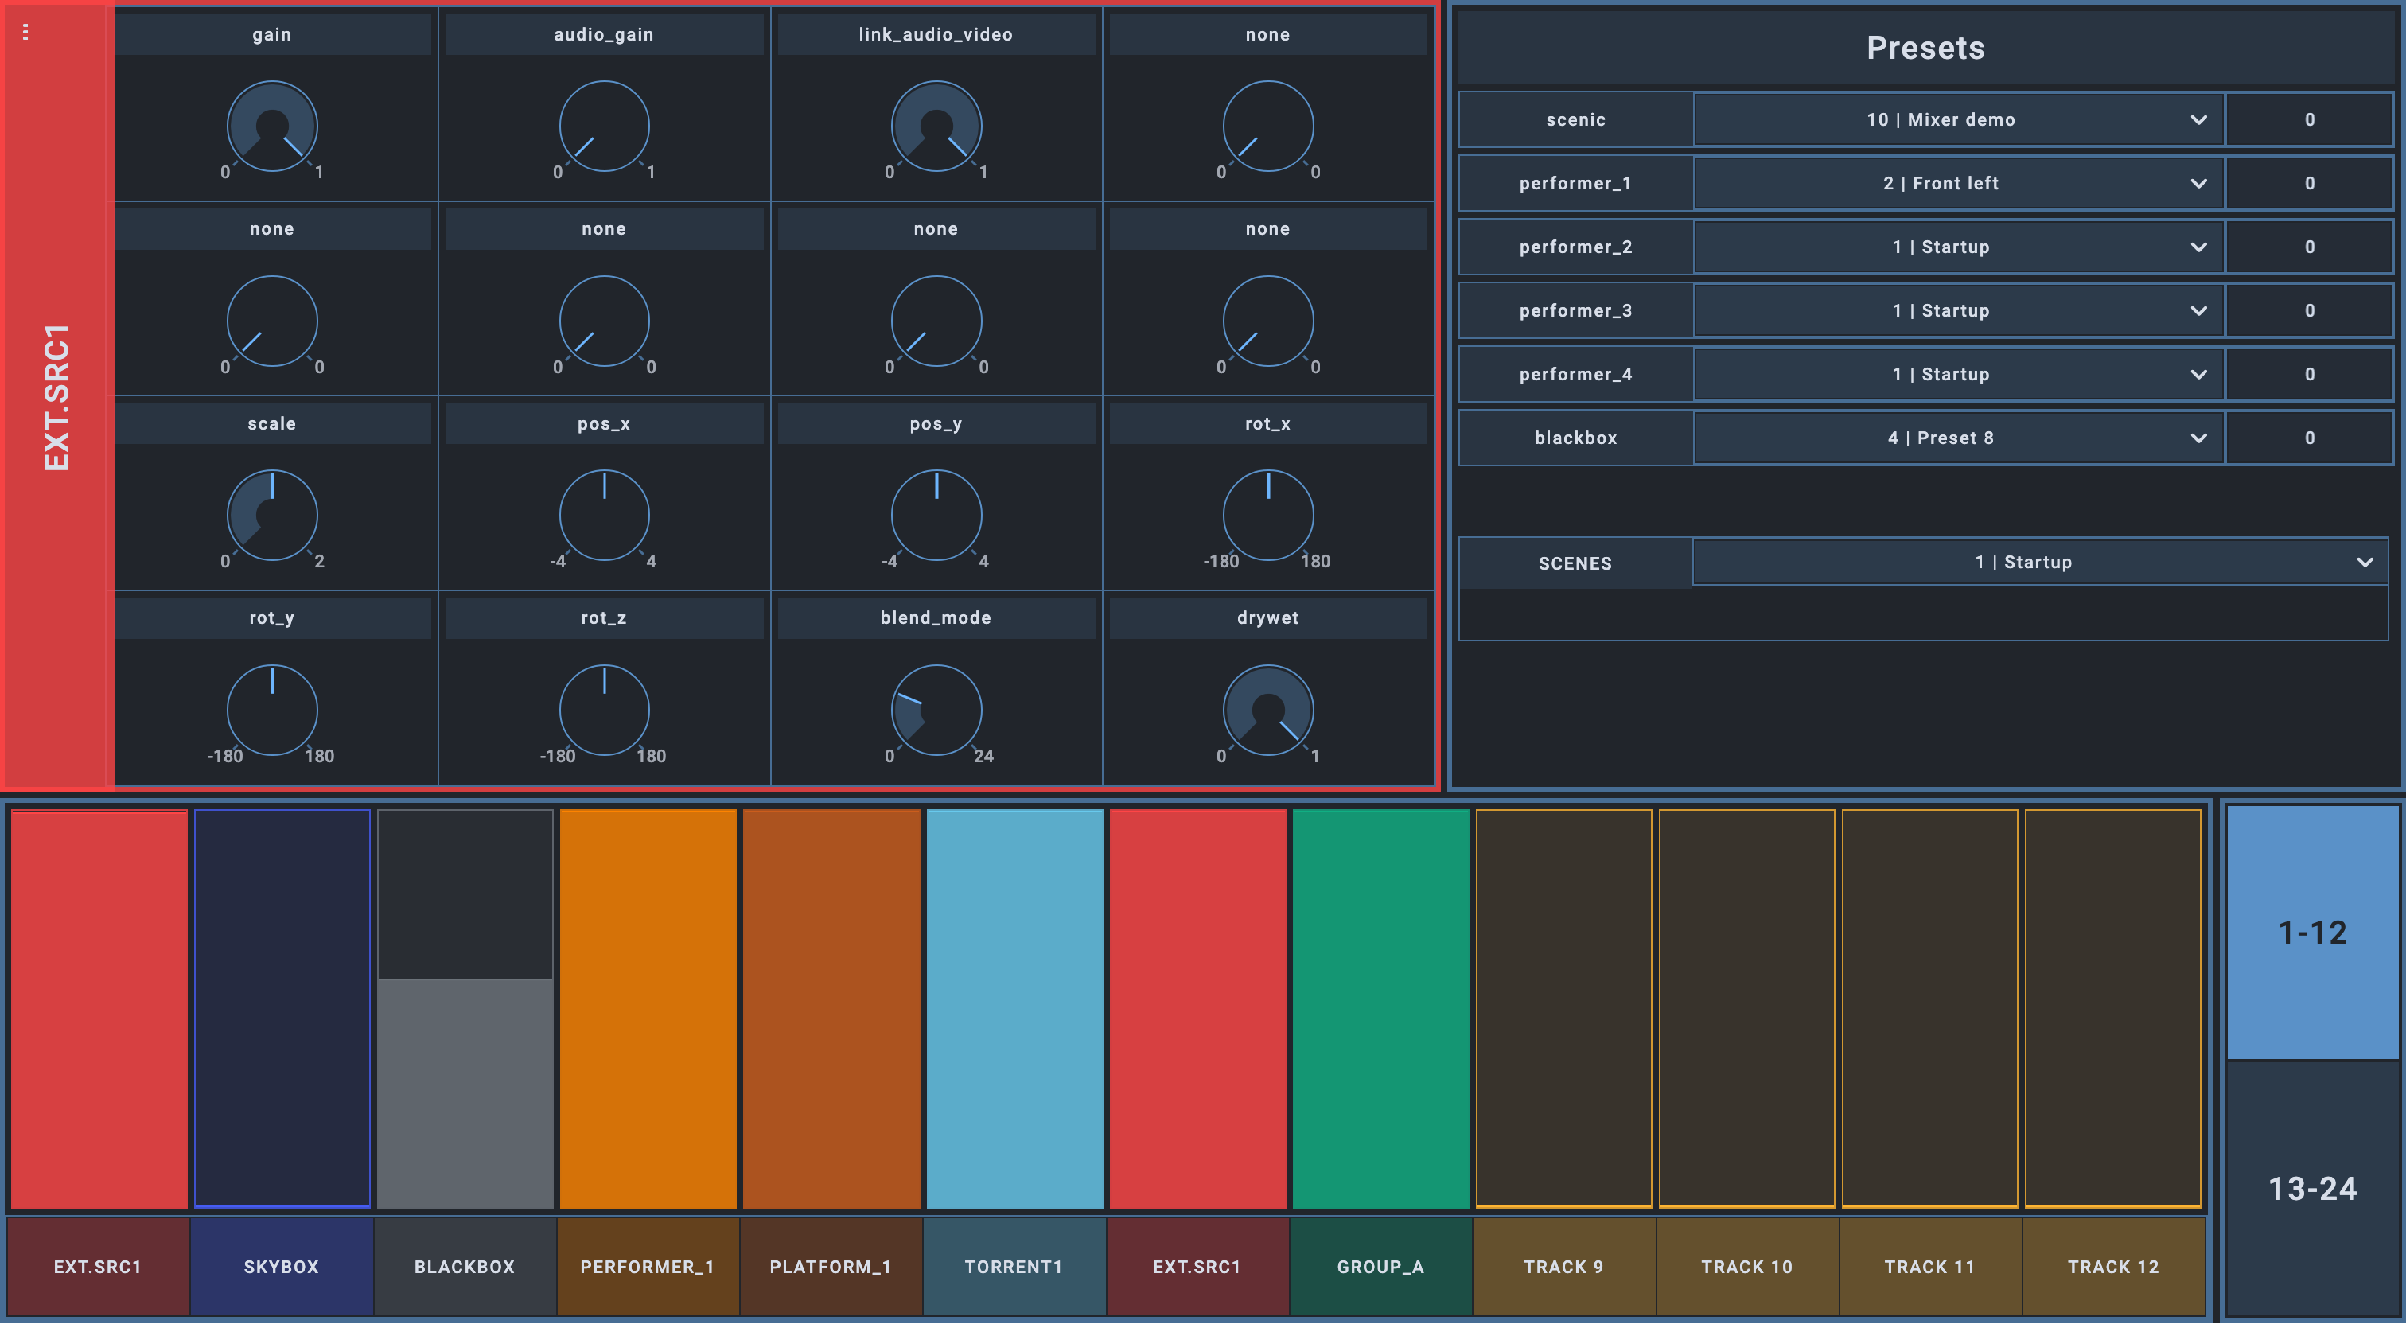Click the SKYBOX fader
The image size is (2406, 1324).
(281, 1008)
